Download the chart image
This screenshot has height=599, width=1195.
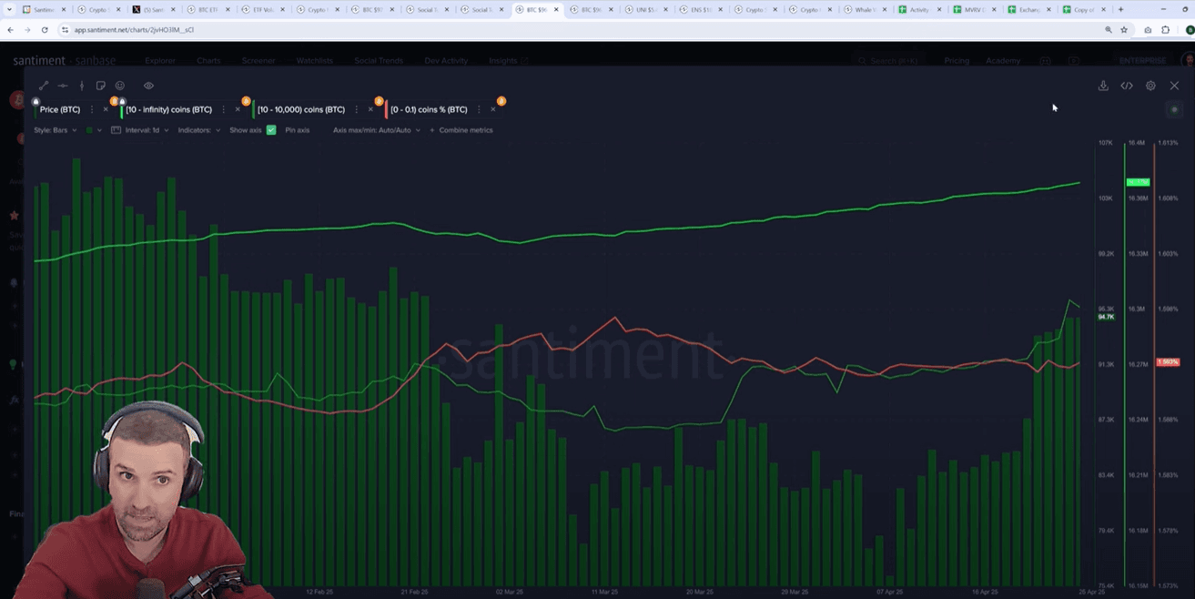click(1103, 86)
